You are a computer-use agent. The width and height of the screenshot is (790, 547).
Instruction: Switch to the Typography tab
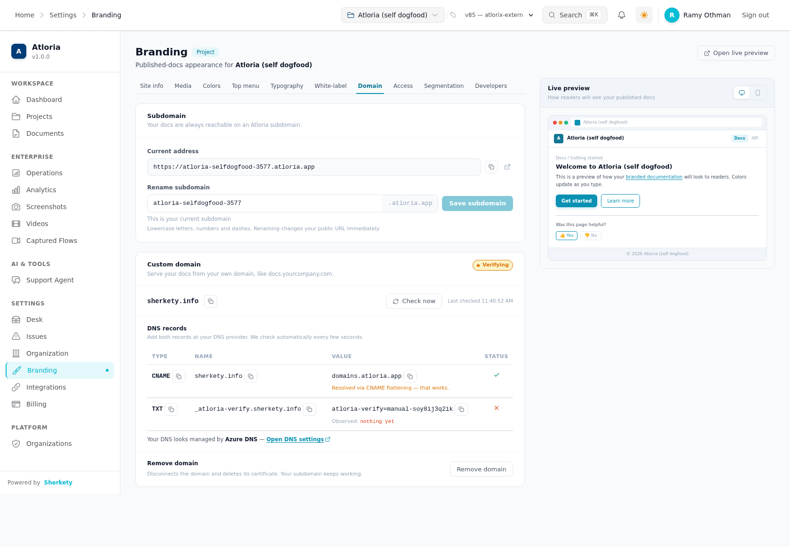tap(287, 86)
